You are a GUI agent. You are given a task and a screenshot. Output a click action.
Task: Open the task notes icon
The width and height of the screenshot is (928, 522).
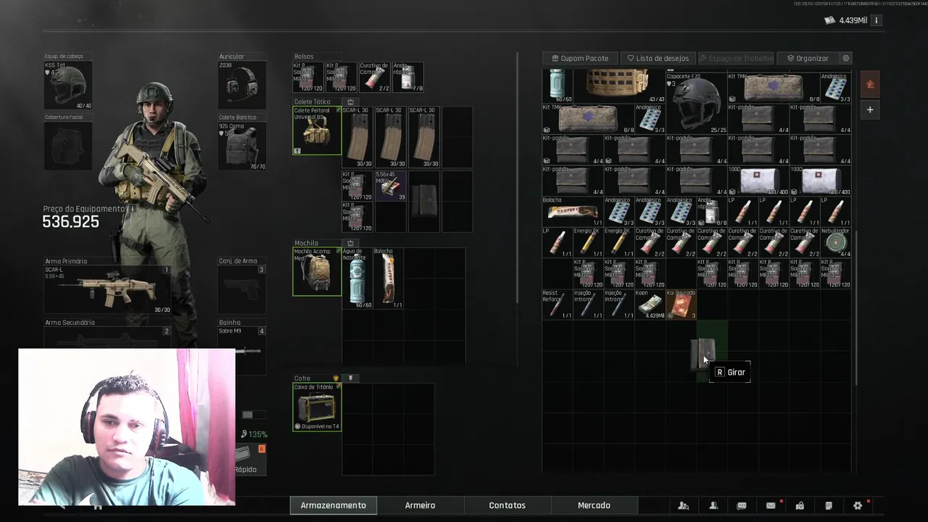tap(829, 505)
